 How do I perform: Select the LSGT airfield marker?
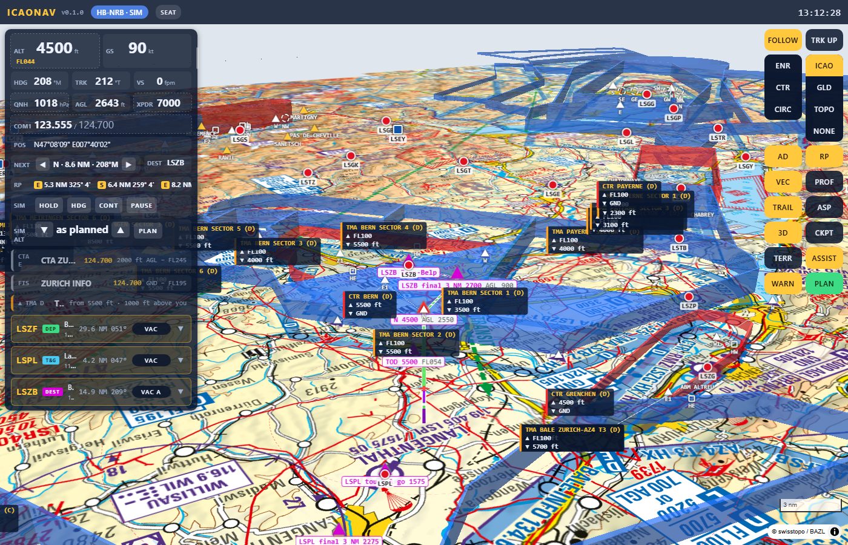tap(463, 162)
